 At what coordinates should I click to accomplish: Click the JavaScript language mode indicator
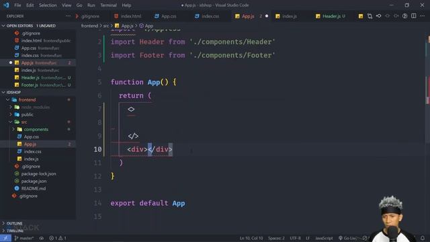click(x=324, y=238)
